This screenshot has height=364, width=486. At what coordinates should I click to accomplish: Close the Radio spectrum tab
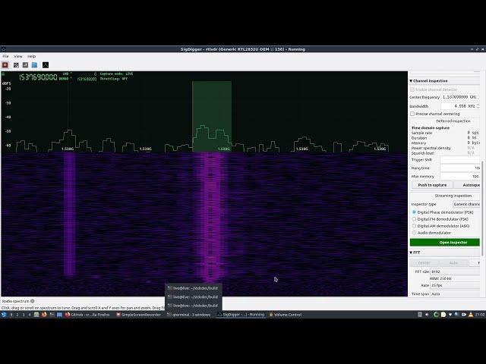click(x=32, y=301)
